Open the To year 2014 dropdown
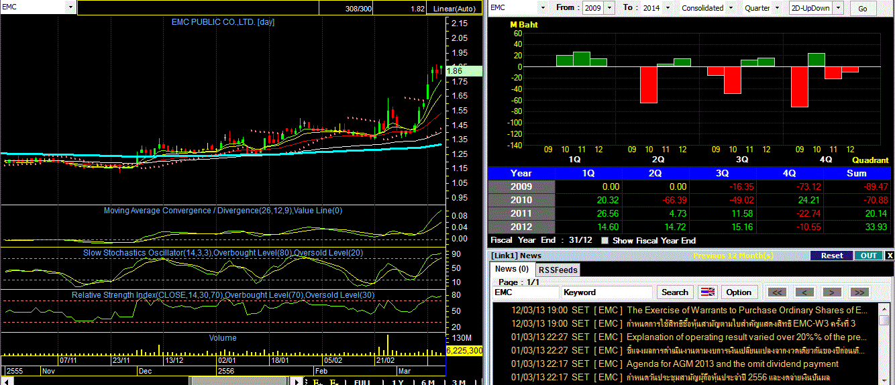The image size is (895, 385). tap(668, 8)
